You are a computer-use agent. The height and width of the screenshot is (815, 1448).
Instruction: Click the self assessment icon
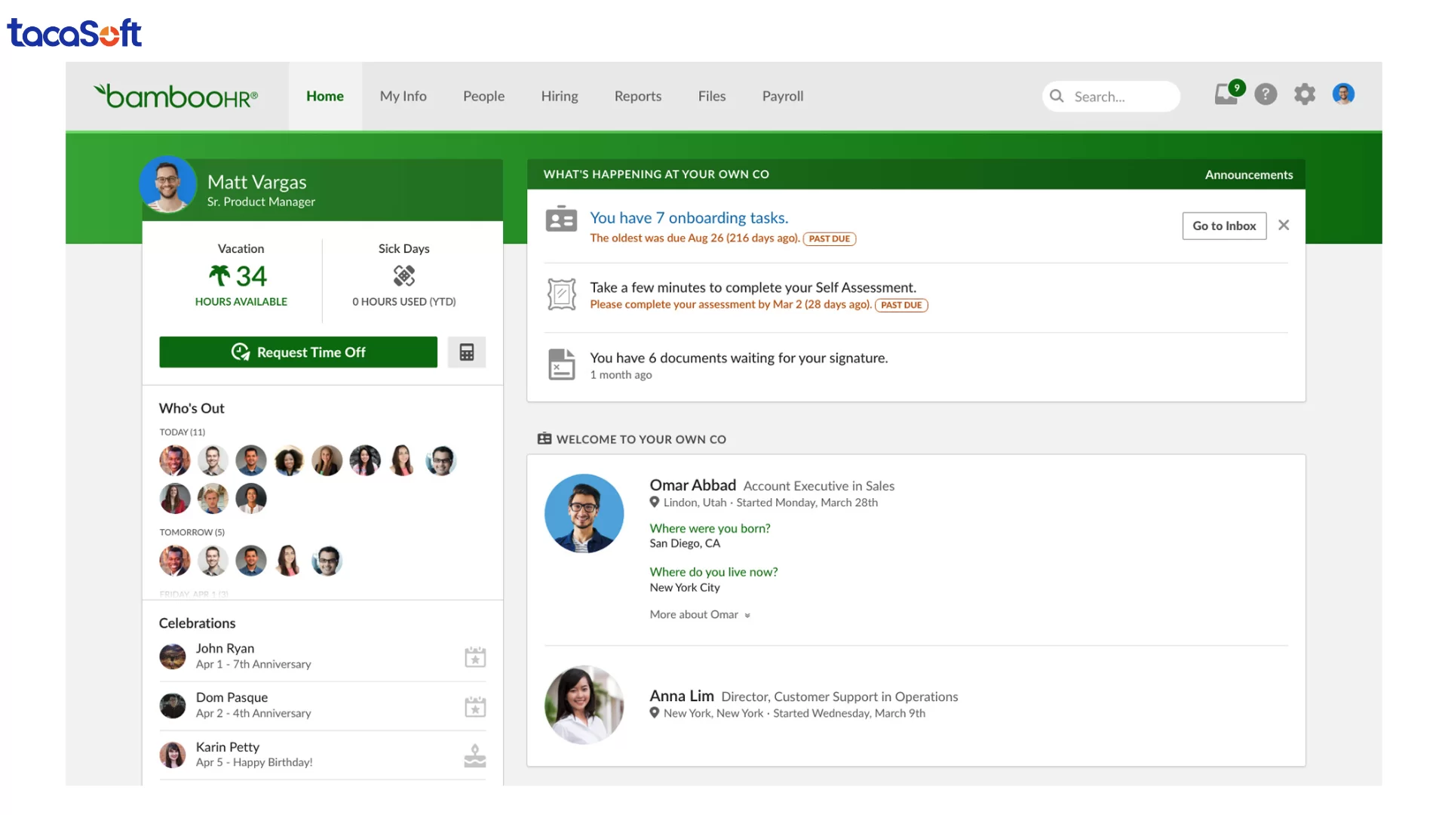point(561,294)
